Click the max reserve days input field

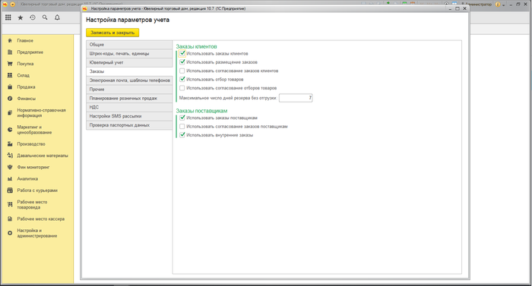[x=296, y=98]
